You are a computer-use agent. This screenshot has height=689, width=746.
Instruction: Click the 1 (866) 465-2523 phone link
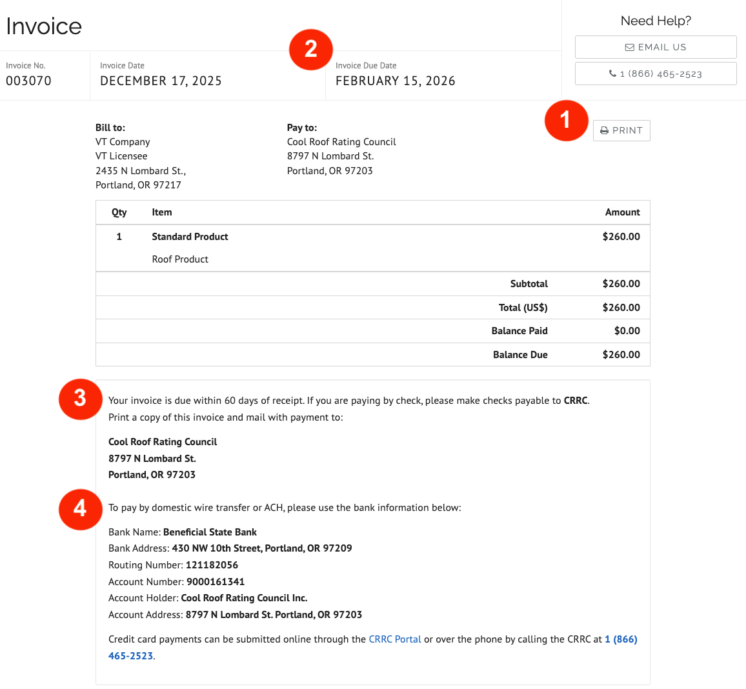pos(620,639)
